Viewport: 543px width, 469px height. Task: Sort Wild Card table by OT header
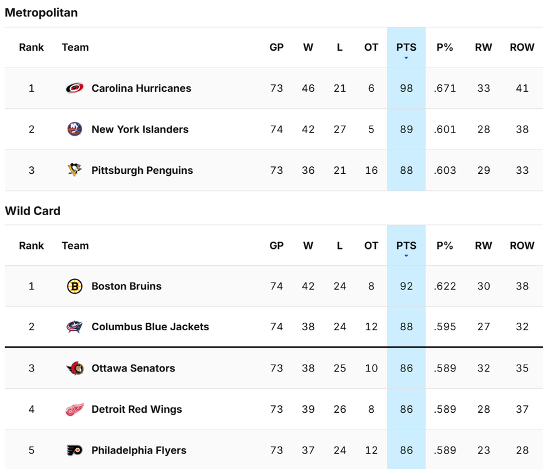pos(371,246)
